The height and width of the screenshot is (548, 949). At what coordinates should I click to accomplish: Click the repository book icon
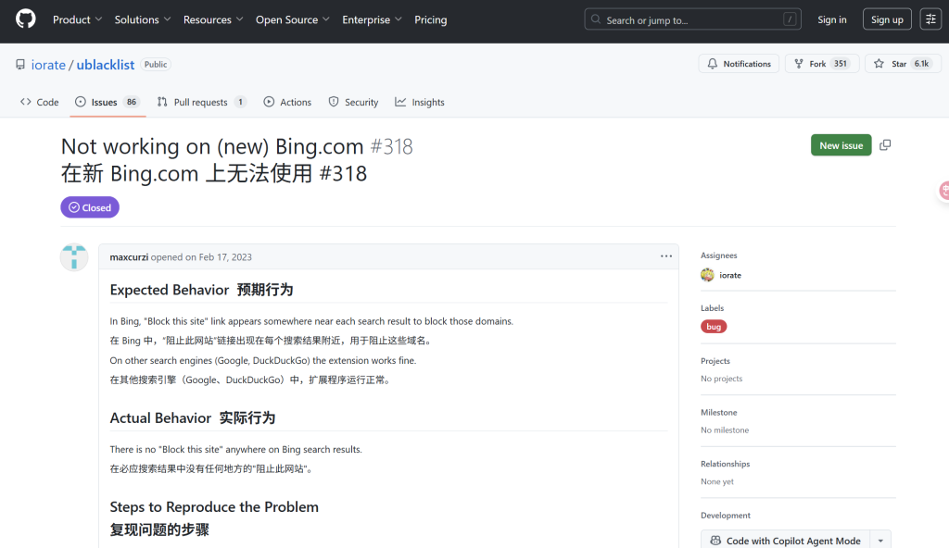(x=20, y=64)
